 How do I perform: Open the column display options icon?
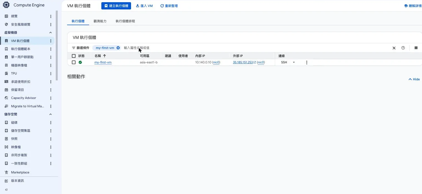(x=416, y=48)
